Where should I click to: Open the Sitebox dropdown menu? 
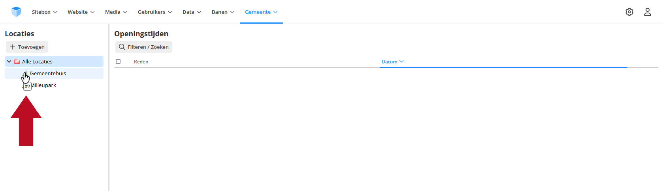45,12
